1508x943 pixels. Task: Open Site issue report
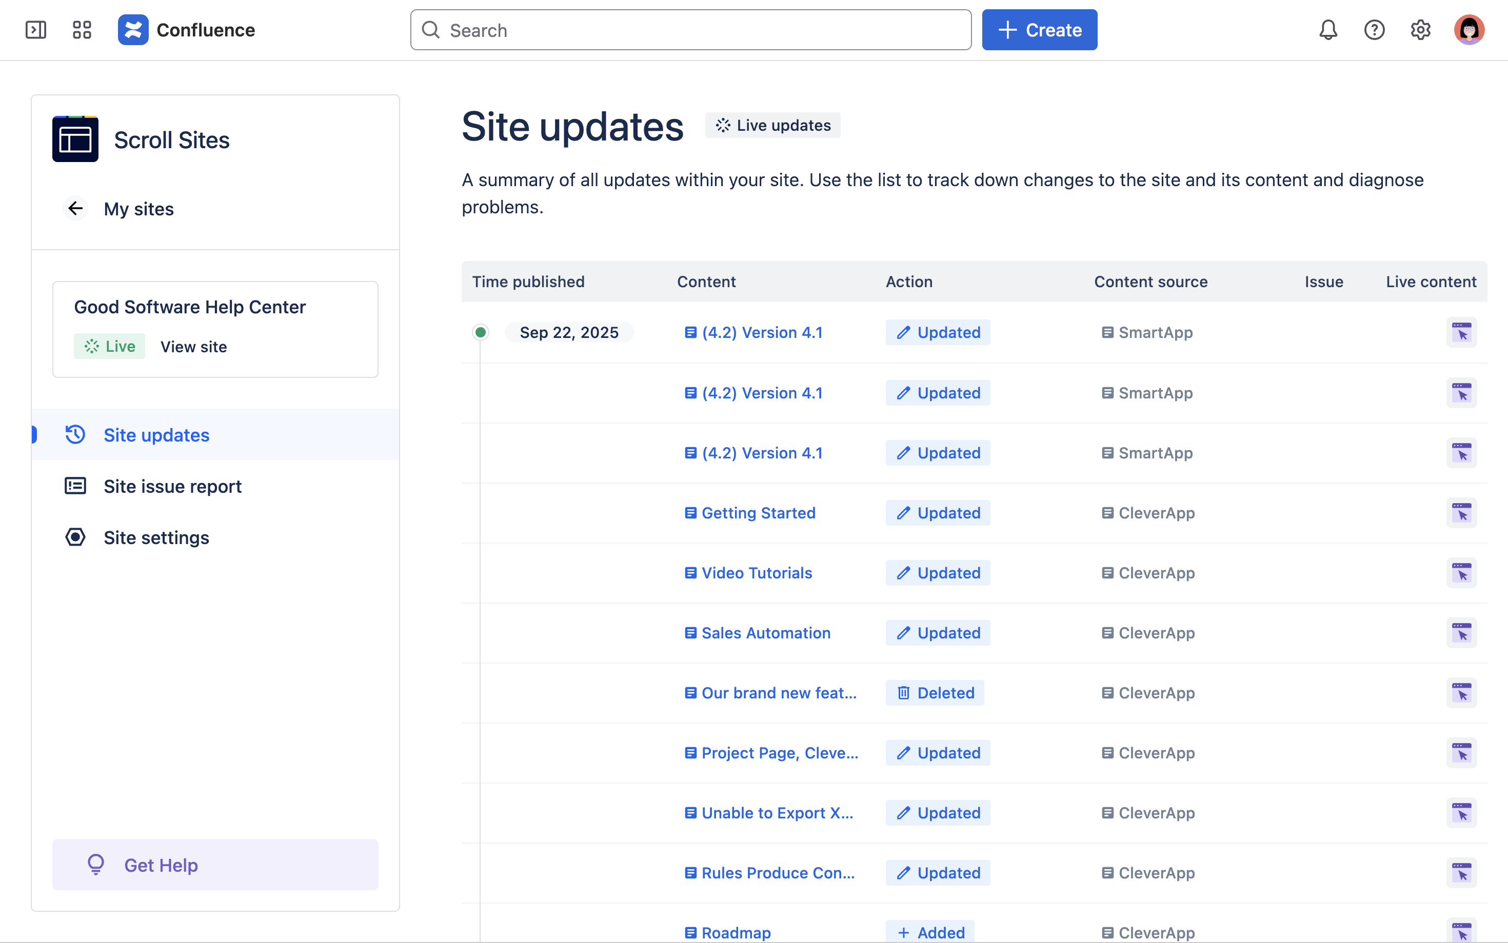pos(172,487)
